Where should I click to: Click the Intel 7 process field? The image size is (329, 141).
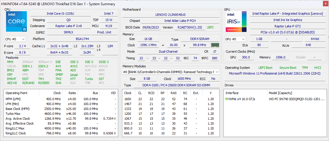coord(109,14)
